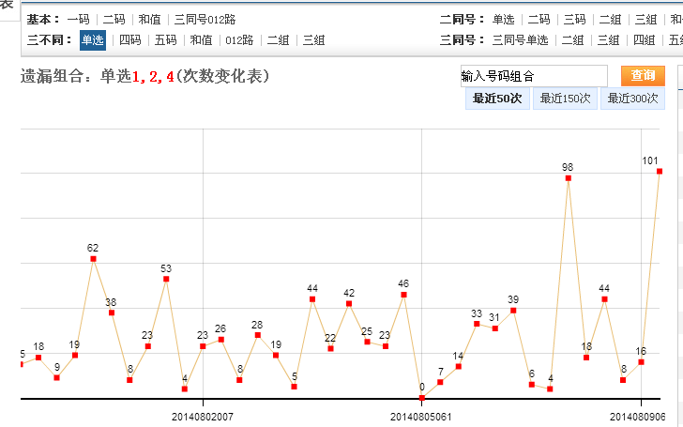Switch to the 最近50次 tab

point(496,99)
